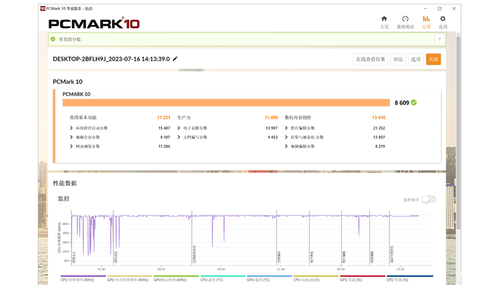Open the 主页 home icon
500x285 pixels.
point(384,19)
